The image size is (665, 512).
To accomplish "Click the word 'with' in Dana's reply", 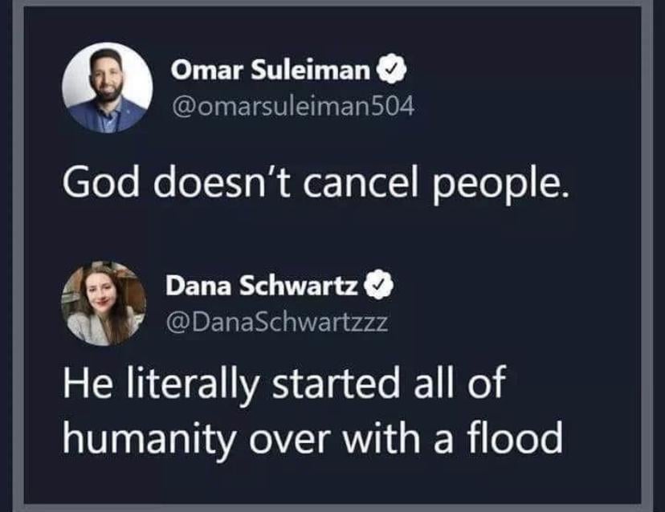I will pos(381,436).
